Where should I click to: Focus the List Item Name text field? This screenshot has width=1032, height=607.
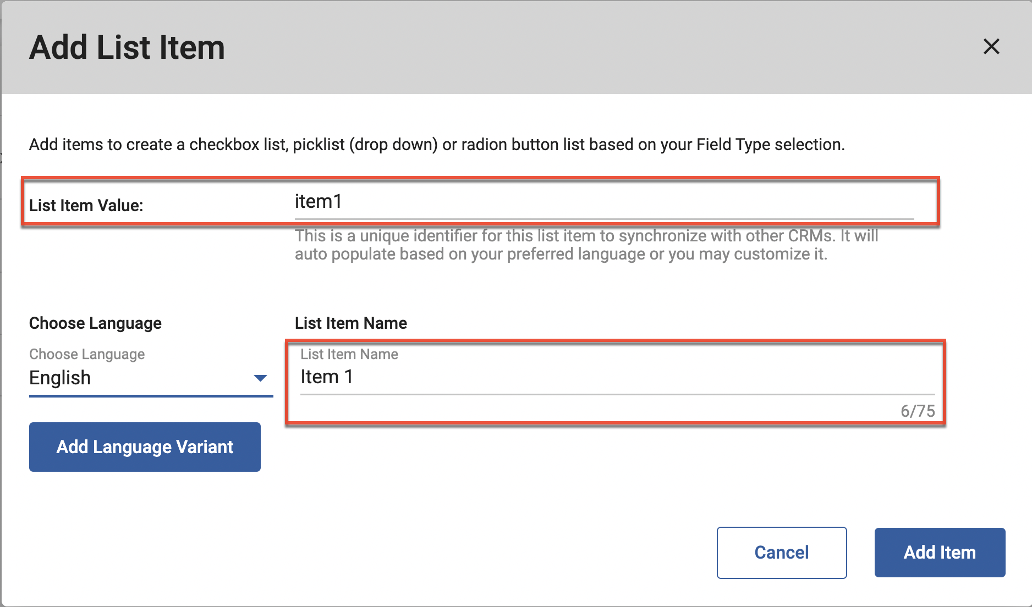616,378
